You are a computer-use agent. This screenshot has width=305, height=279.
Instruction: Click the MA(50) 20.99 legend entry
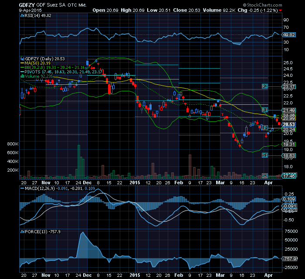click(37, 63)
